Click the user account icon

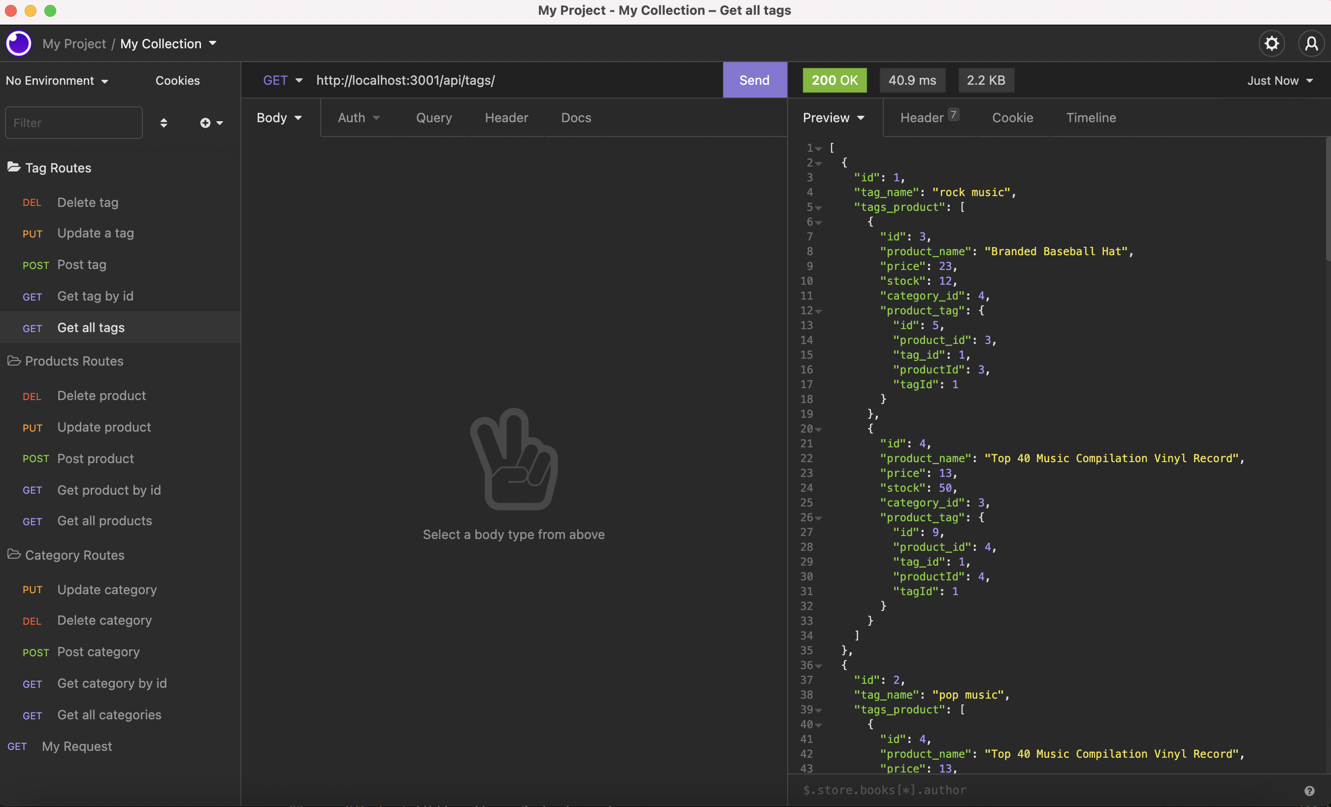pyautogui.click(x=1311, y=43)
